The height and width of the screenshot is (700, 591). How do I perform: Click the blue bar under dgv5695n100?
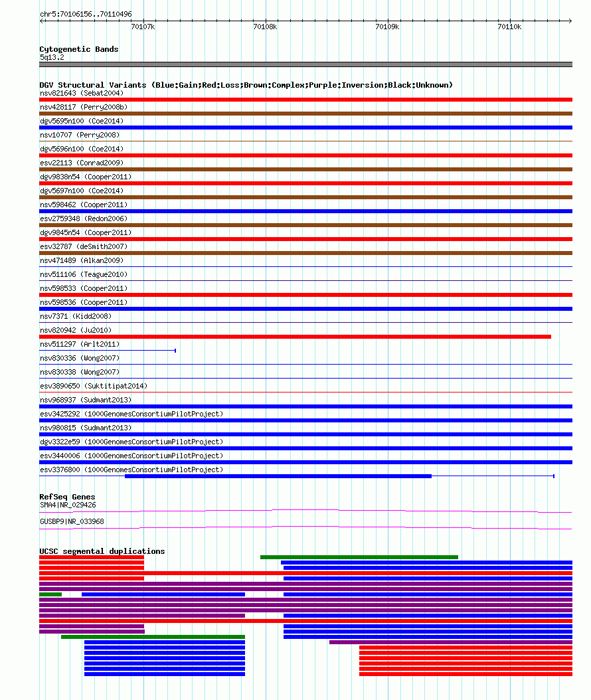pyautogui.click(x=305, y=128)
